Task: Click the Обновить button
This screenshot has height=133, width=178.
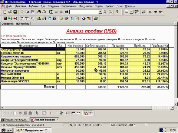Action: (7, 24)
